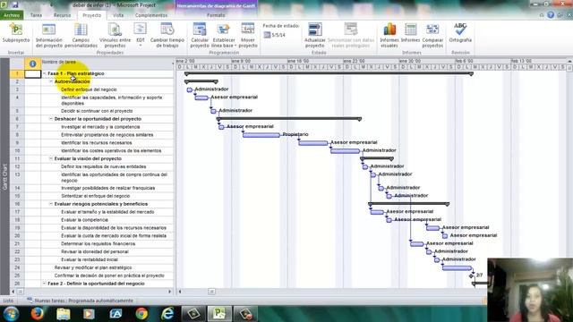Click Comparar proyectos

click(x=432, y=36)
